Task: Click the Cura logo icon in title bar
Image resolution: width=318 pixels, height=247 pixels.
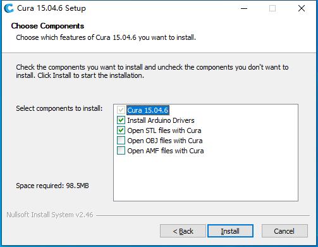Action: pyautogui.click(x=9, y=8)
